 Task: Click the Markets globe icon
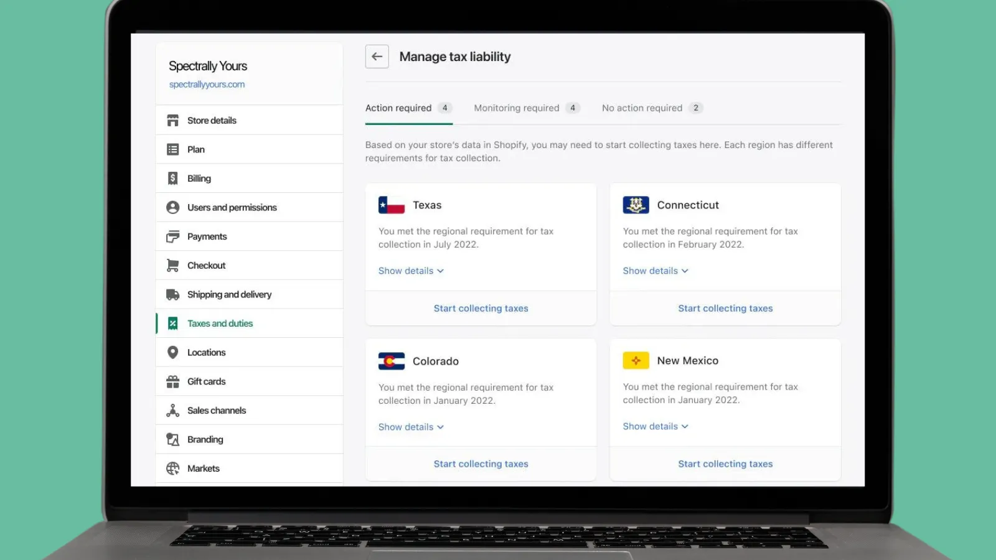[172, 469]
